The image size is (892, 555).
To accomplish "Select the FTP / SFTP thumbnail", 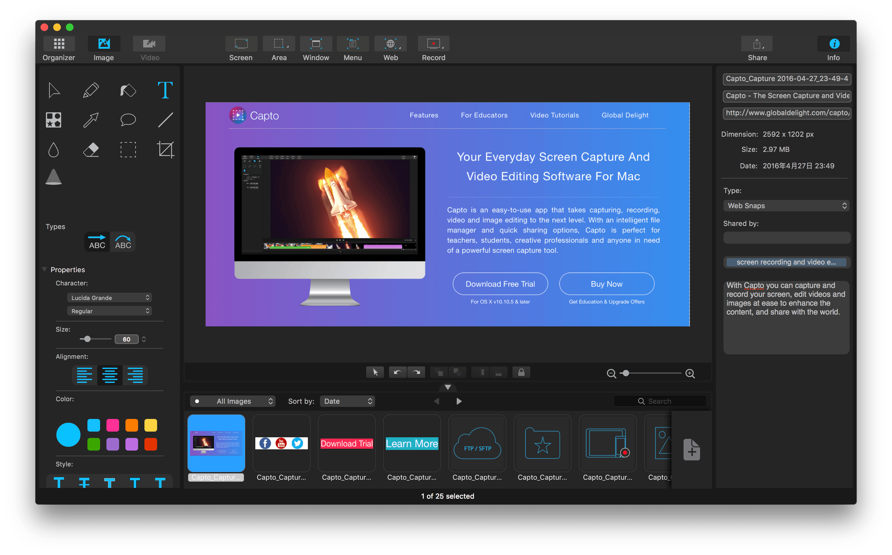I will [x=477, y=443].
